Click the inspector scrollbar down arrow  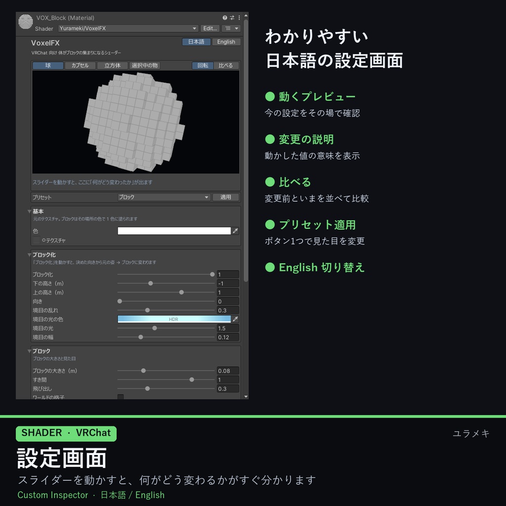pyautogui.click(x=246, y=397)
